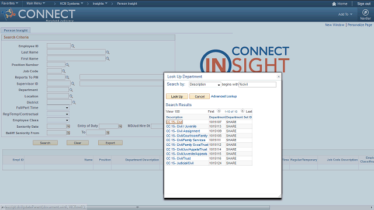
Task: Open the Advanced Lookup link
Action: 224,96
